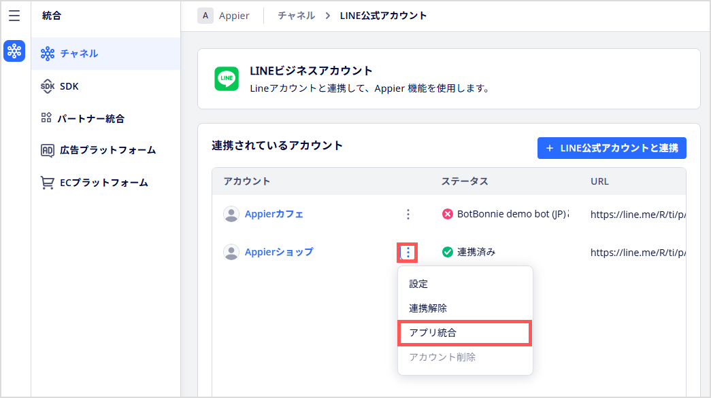Click the BotBonnie demo bot (JP) status text
This screenshot has width=711, height=398.
(513, 214)
